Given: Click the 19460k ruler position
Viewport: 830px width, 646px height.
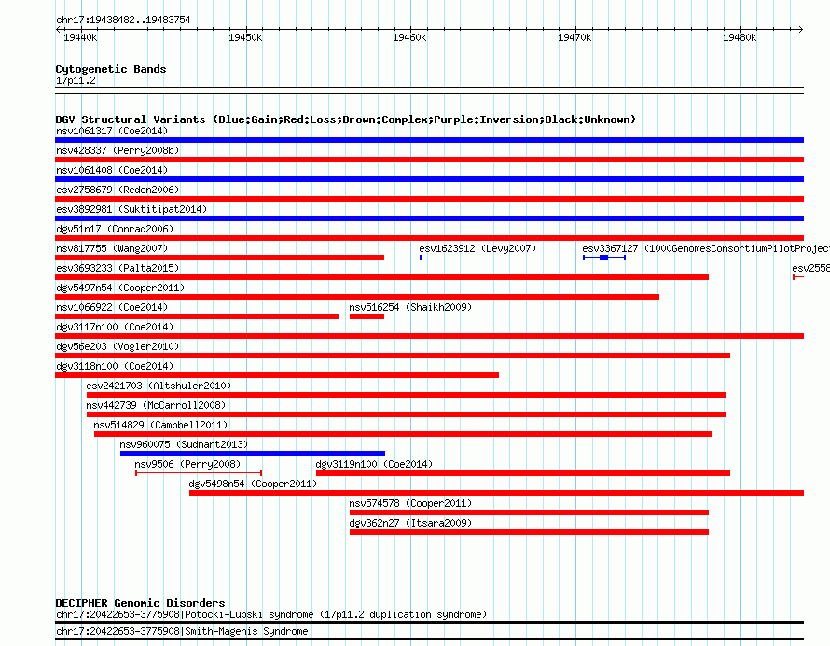Looking at the screenshot, I should (409, 37).
